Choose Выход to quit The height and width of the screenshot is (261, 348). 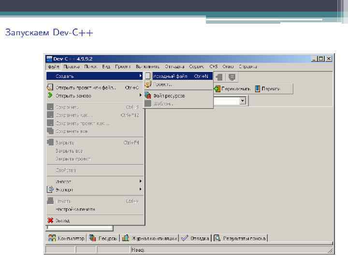coord(95,220)
